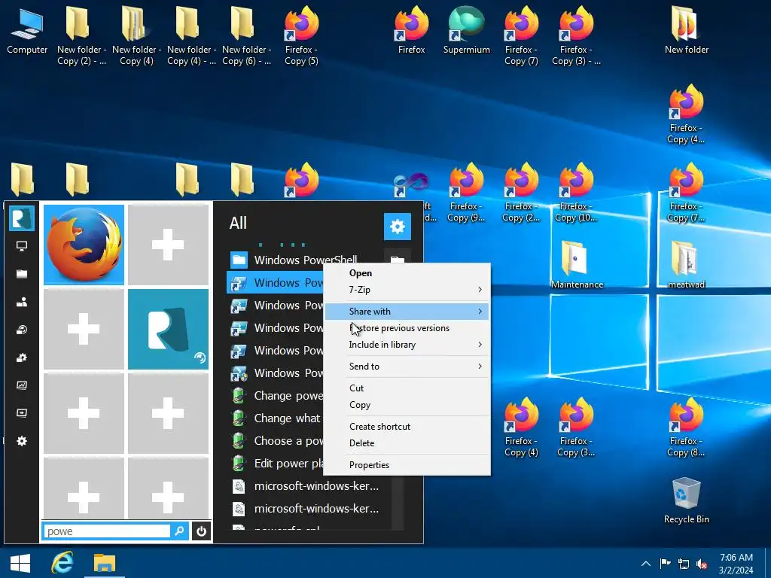Click the Action Center flag icon in tray
The height and width of the screenshot is (578, 771).
(665, 564)
